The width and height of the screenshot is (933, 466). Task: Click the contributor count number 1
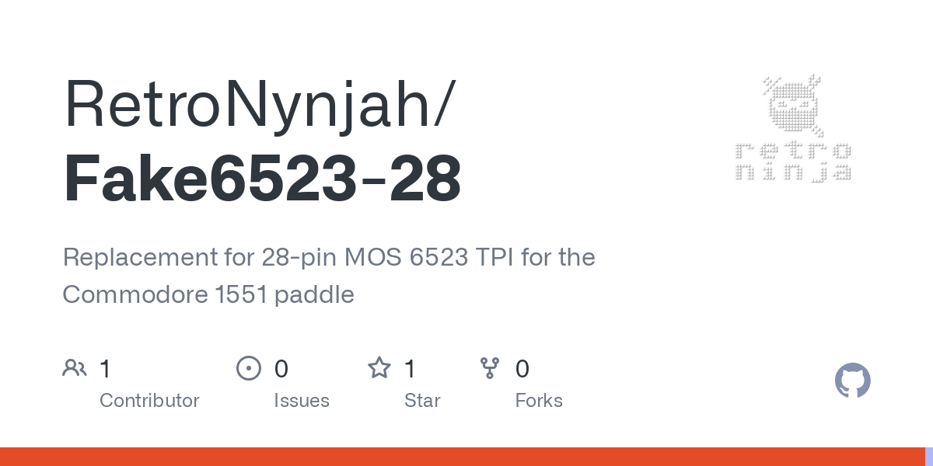pos(106,369)
